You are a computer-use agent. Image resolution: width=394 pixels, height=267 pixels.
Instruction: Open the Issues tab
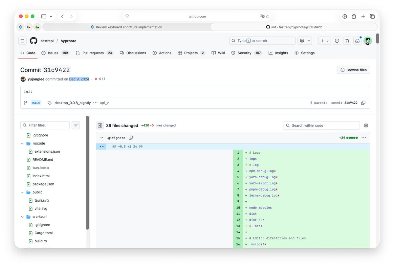pos(55,53)
